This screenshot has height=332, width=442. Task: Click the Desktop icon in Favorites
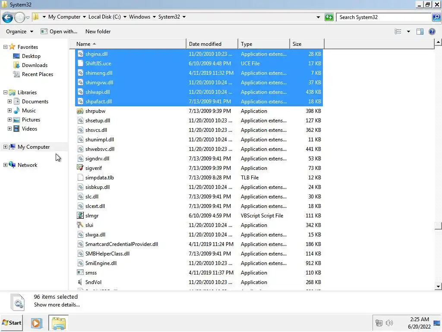[x=16, y=56]
